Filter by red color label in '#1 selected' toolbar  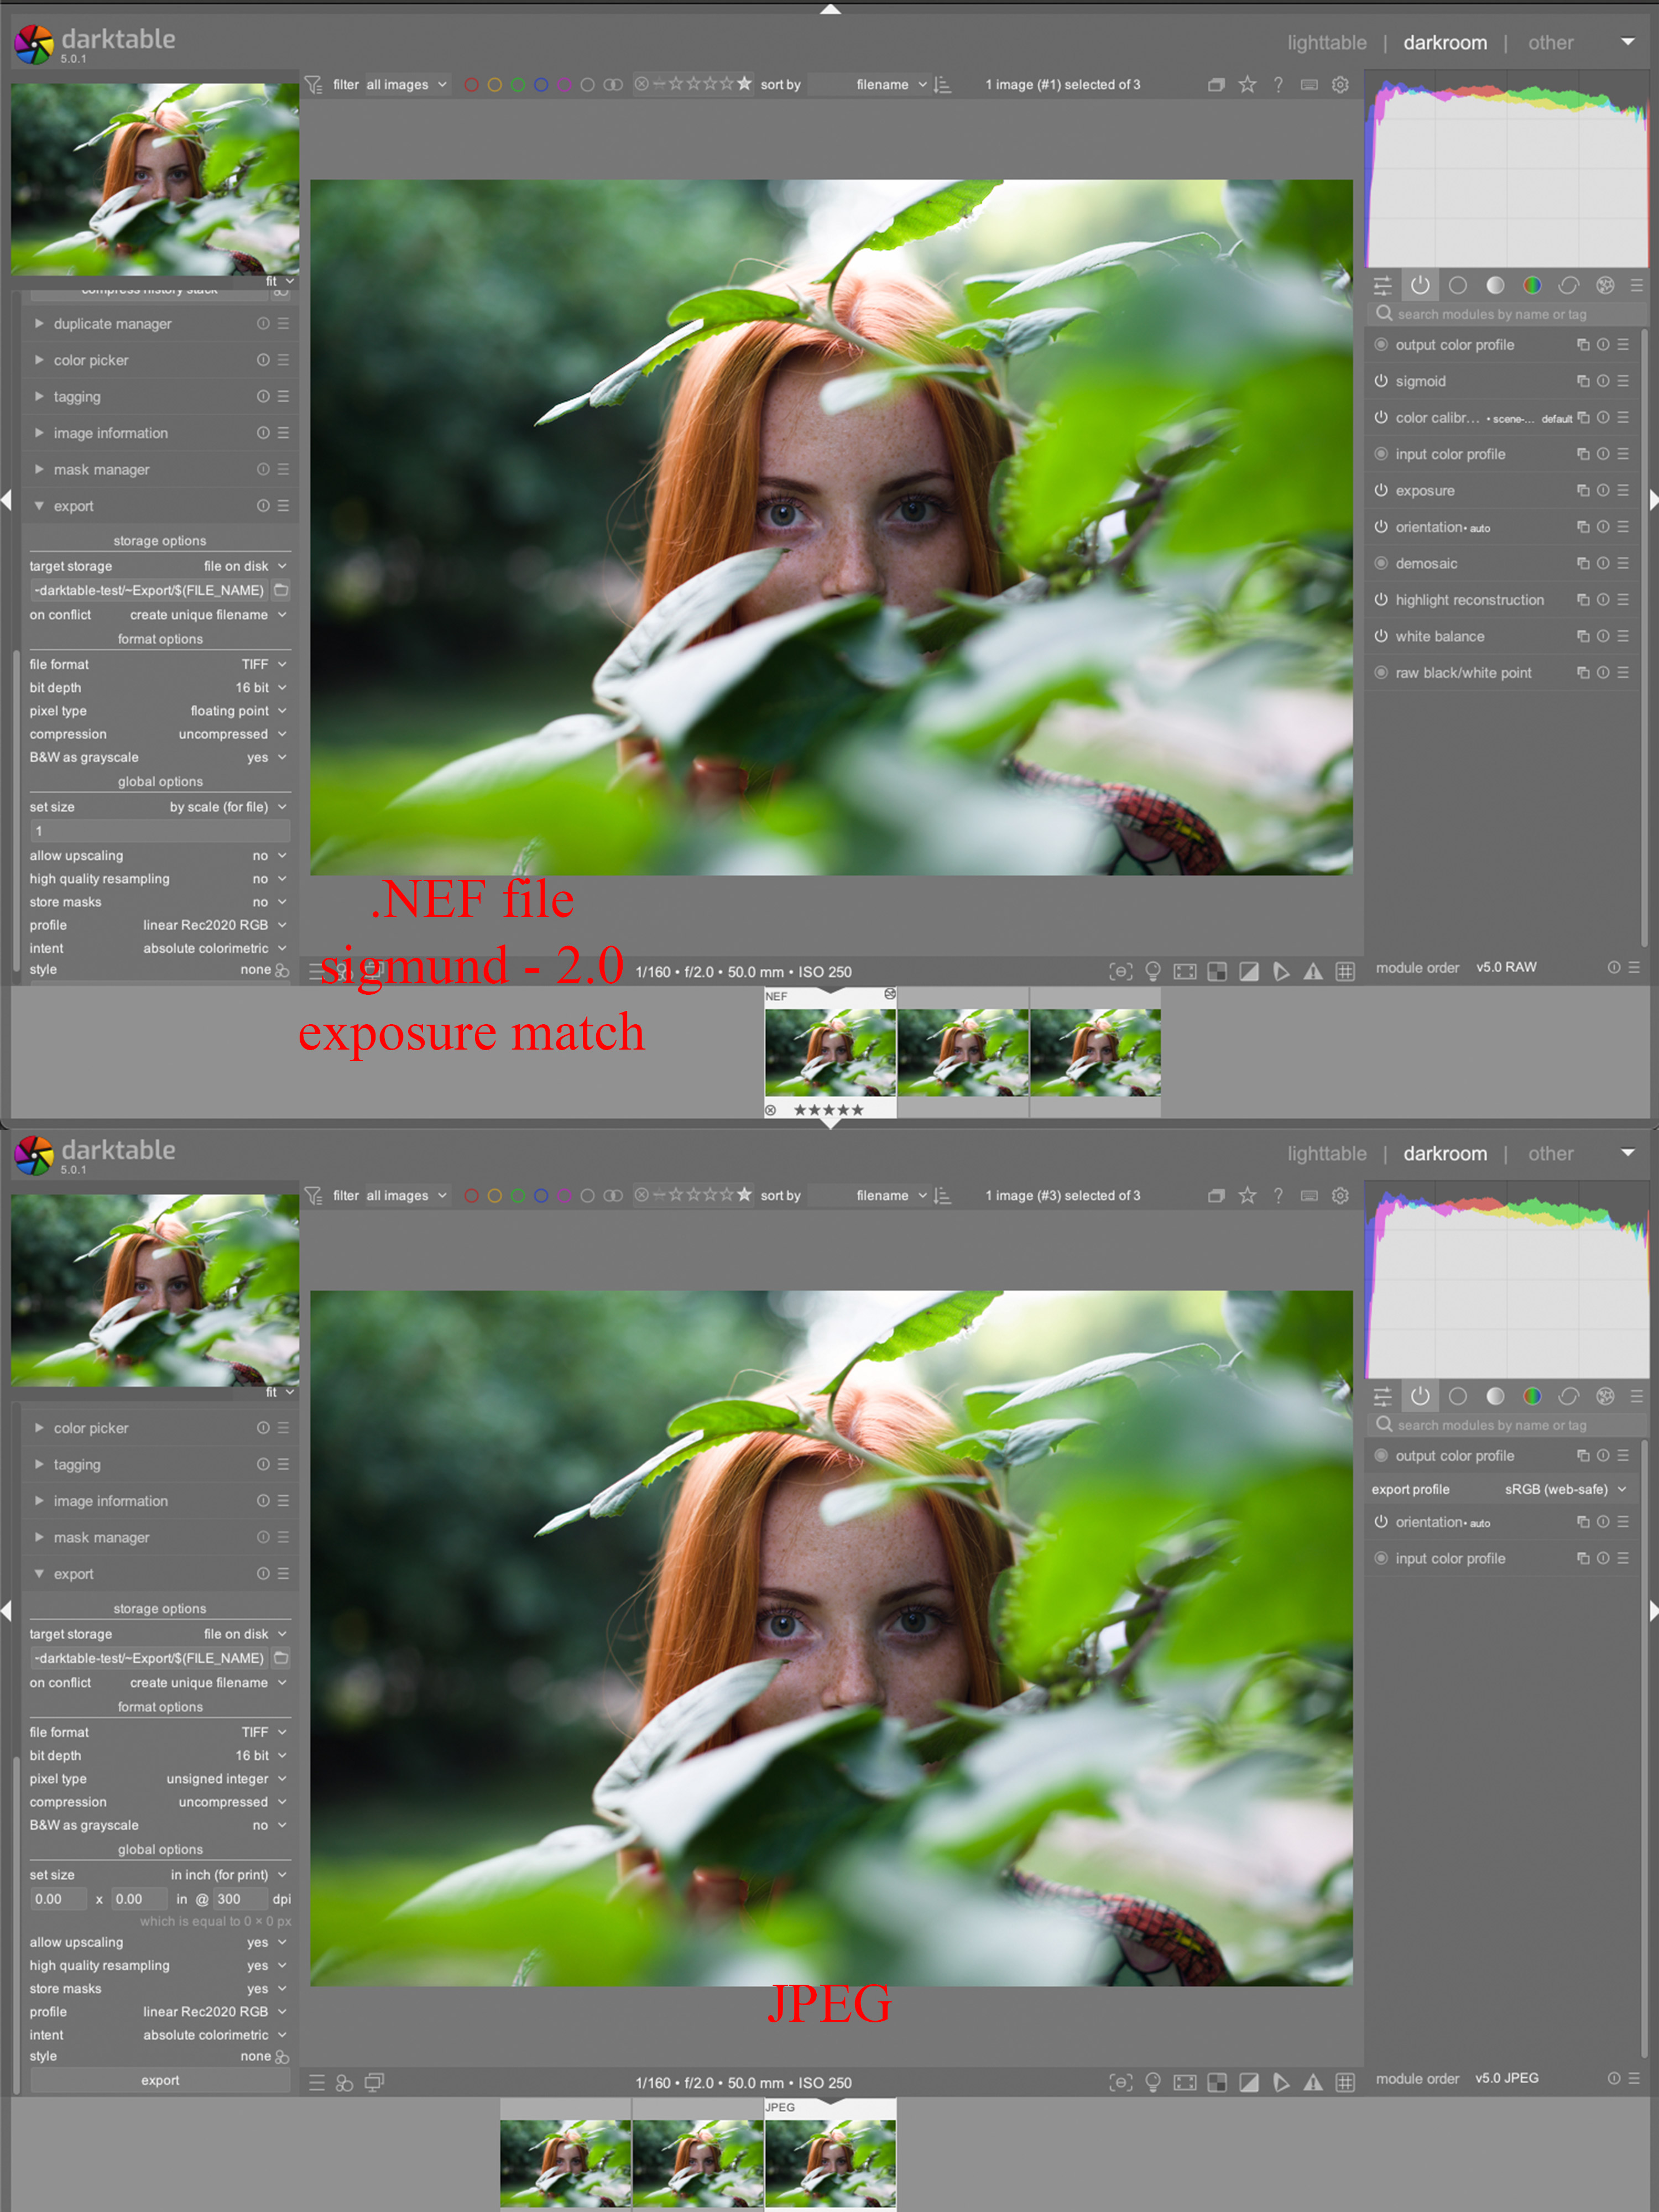471,85
